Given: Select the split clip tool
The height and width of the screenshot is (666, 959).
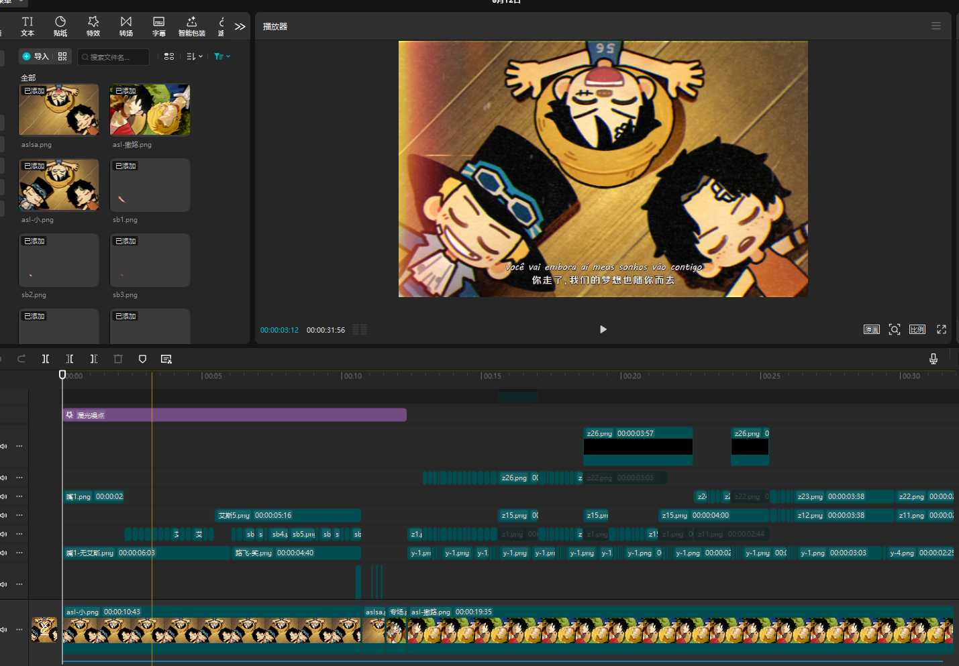Looking at the screenshot, I should click(x=46, y=359).
